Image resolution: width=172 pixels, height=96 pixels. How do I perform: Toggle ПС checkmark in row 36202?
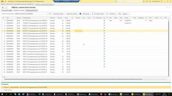[104, 44]
